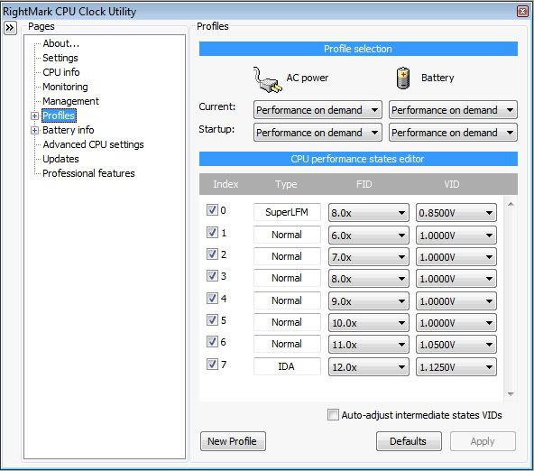
Task: Uncheck the index 7 IDA state checkbox
Action: 212,364
